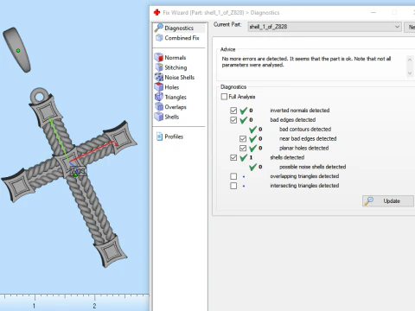Viewport: 415px width, 311px height.
Task: Uncheck inverted normals detected checkbox
Action: click(233, 111)
